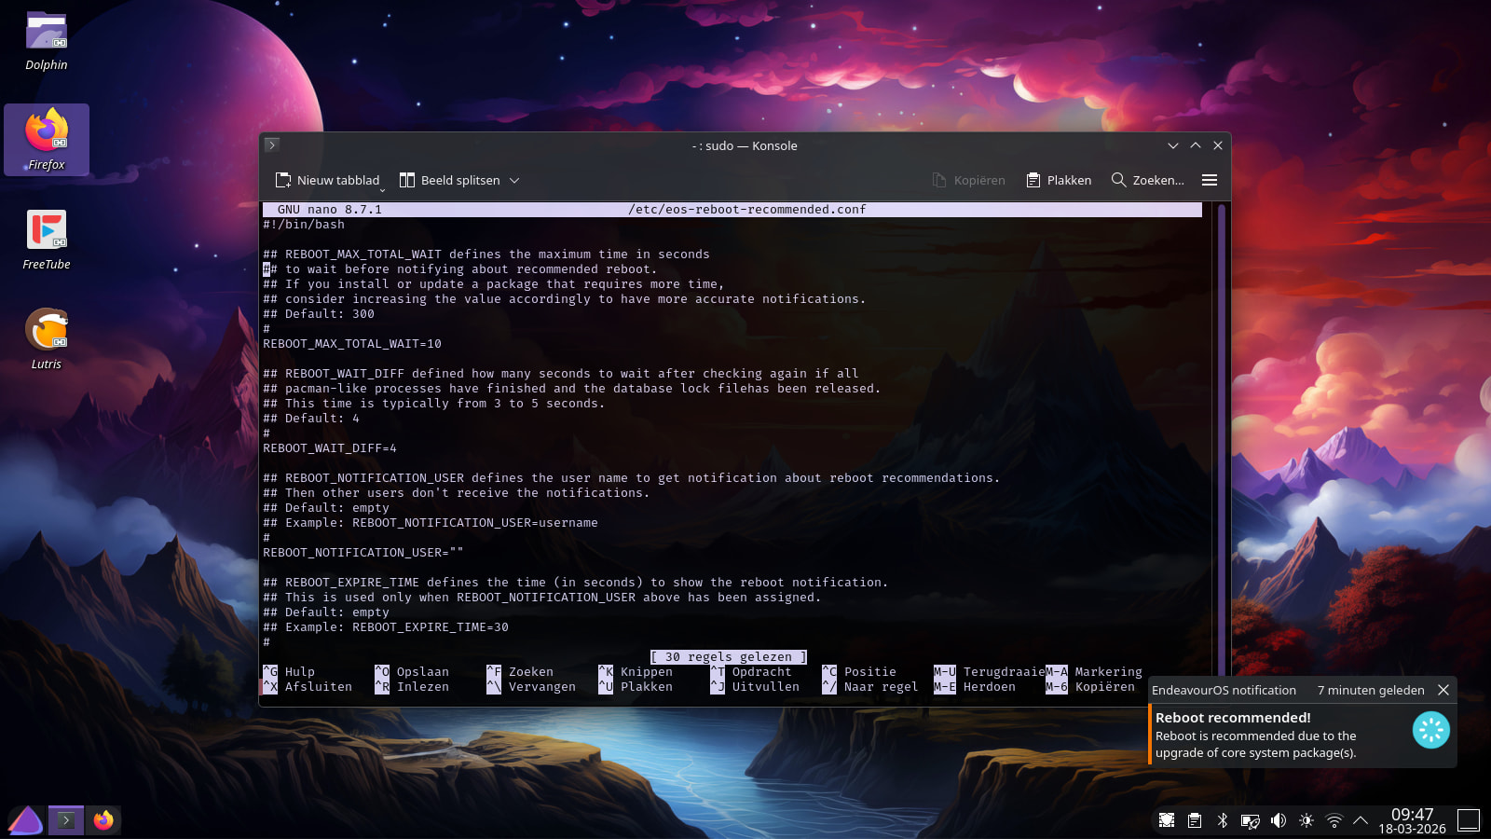Viewport: 1491px width, 839px height.
Task: Click the nano 'Opslaan' shortcut label
Action: [x=423, y=672]
